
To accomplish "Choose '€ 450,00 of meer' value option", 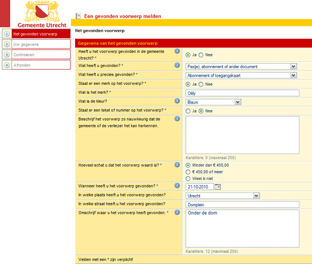I will [188, 172].
